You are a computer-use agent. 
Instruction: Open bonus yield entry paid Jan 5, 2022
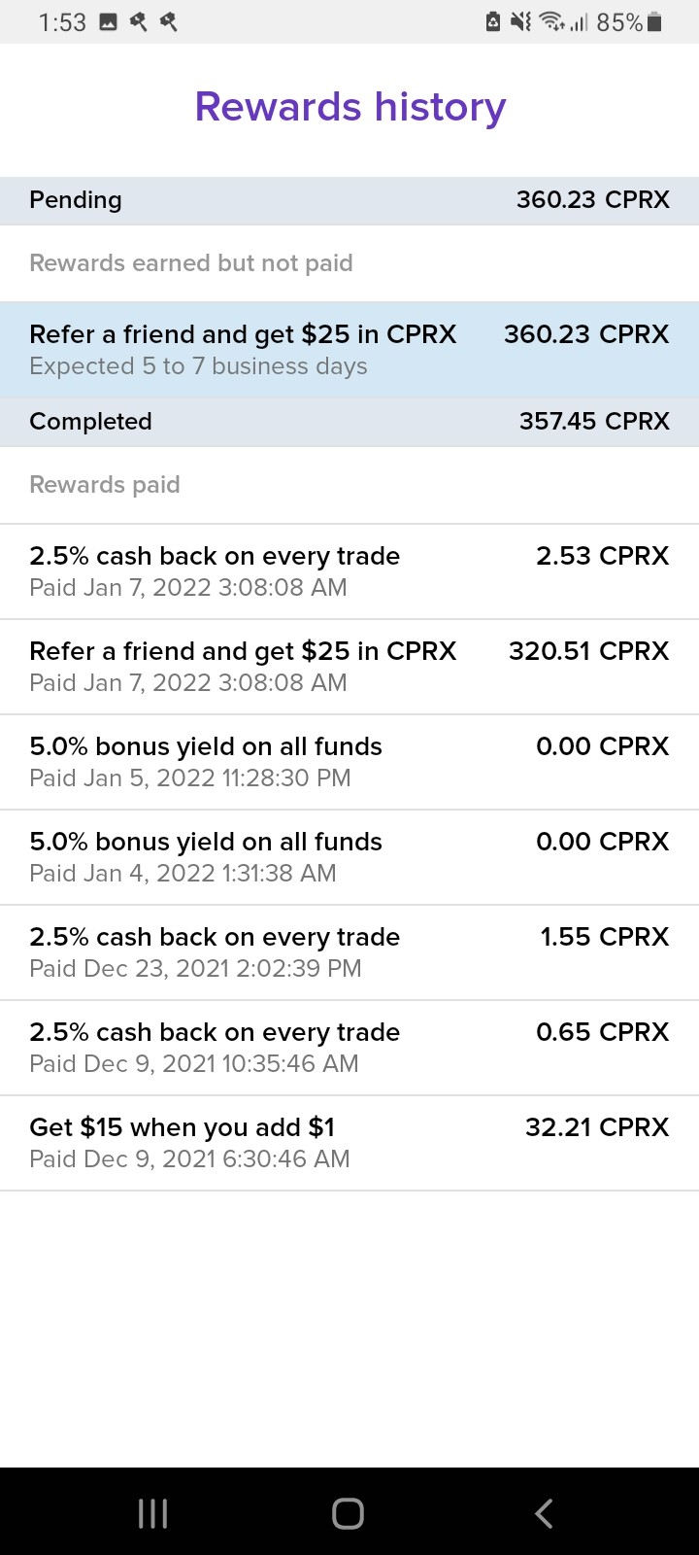click(349, 762)
